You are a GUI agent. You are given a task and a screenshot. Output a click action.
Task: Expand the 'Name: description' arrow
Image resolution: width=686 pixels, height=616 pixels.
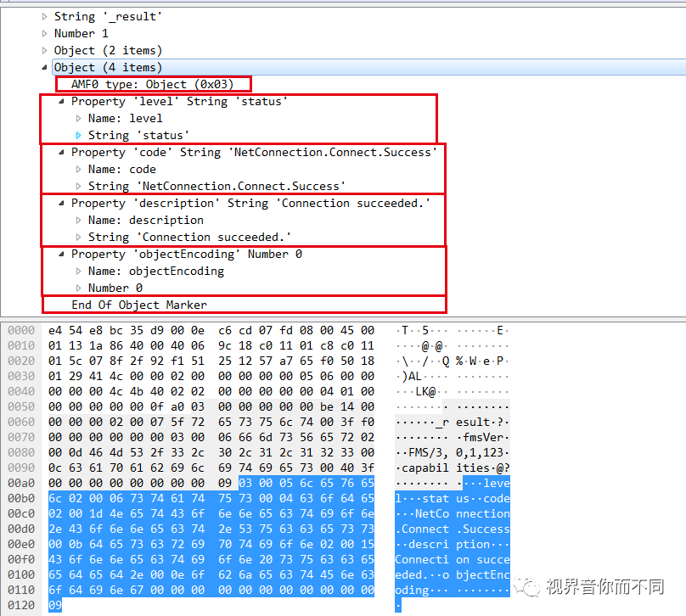(78, 221)
